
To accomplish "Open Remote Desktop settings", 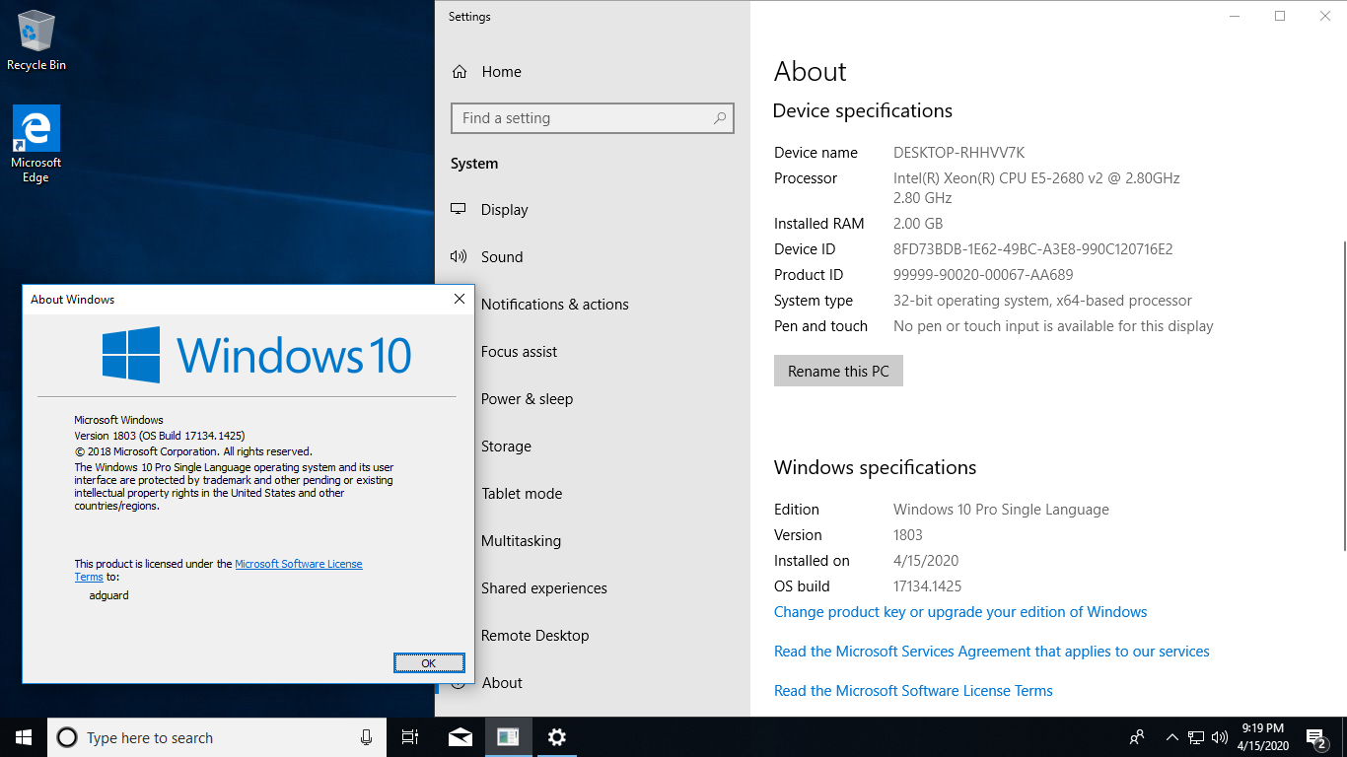I will pos(534,636).
